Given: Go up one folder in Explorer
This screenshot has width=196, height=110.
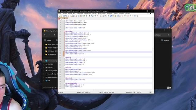Looking at the screenshot, I should (55, 35).
